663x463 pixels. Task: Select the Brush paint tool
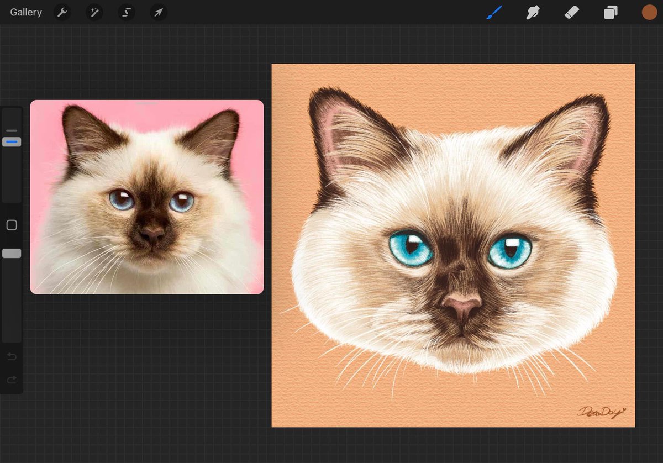click(x=494, y=12)
